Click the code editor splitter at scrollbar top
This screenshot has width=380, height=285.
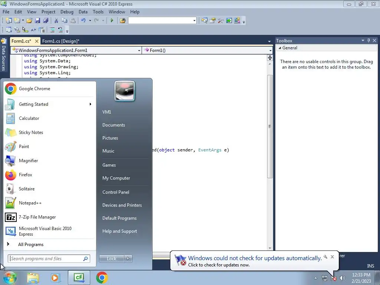point(270,58)
